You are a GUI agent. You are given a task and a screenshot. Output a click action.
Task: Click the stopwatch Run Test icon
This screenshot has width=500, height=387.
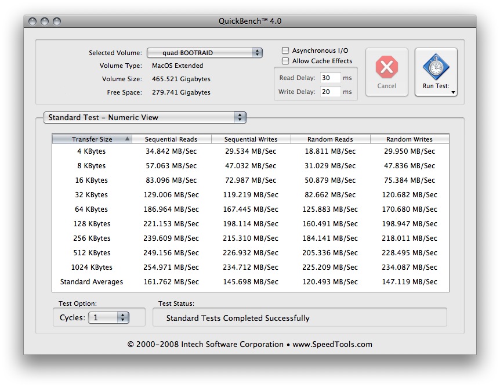click(x=436, y=67)
